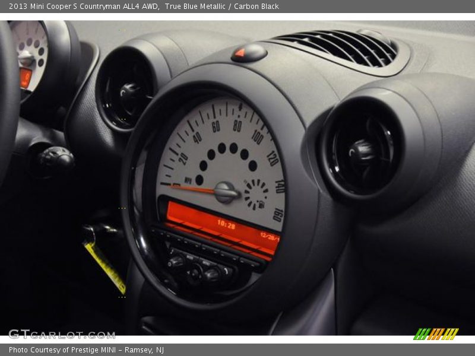Click the 10:28 clock readout
This screenshot has height=356, width=475.
(226, 224)
